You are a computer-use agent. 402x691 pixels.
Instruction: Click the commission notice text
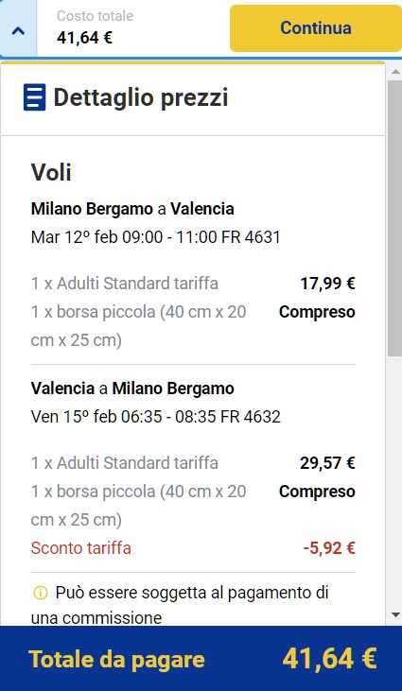pyautogui.click(x=180, y=605)
